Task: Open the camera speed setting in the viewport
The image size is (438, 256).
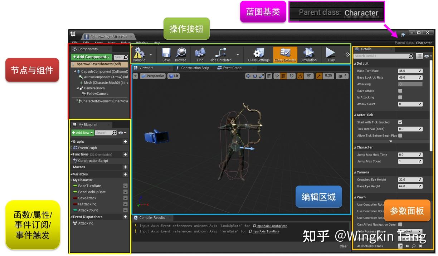Action: 343,76
